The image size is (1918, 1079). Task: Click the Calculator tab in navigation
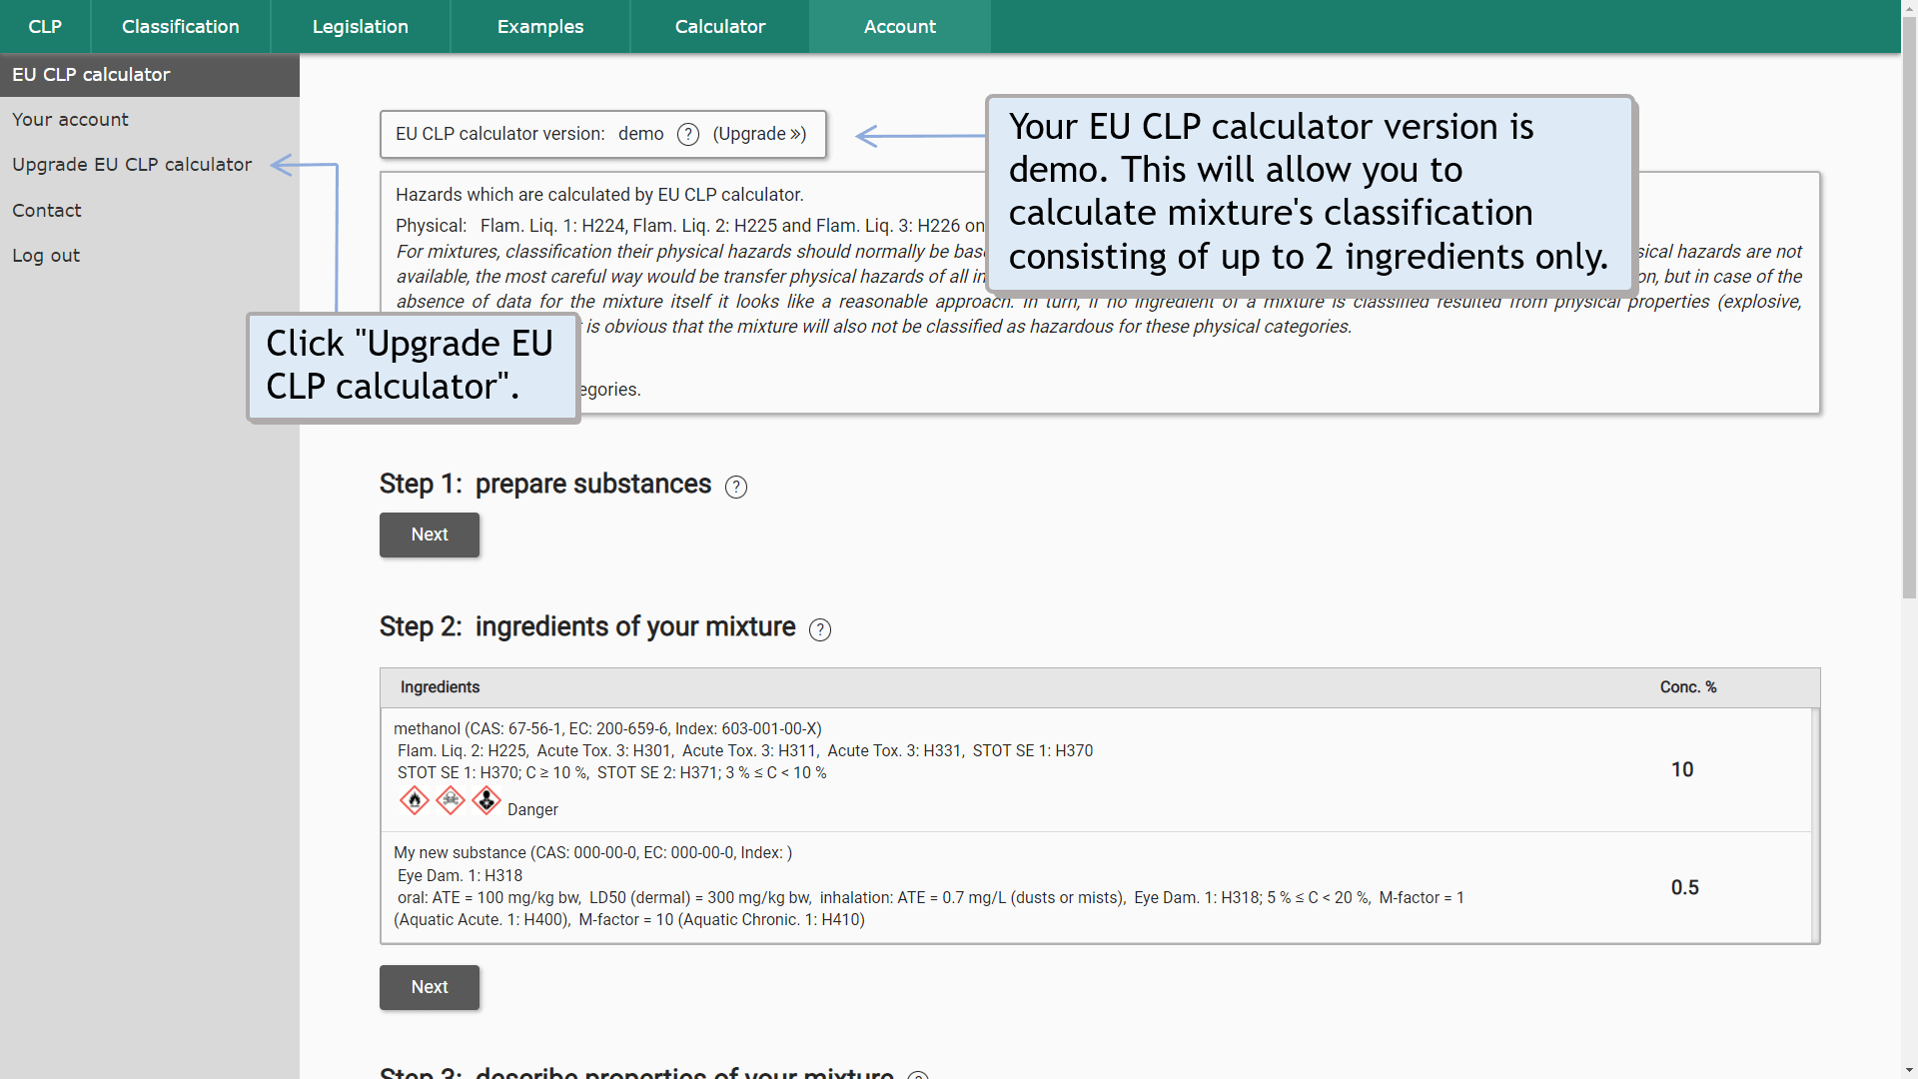(x=719, y=26)
